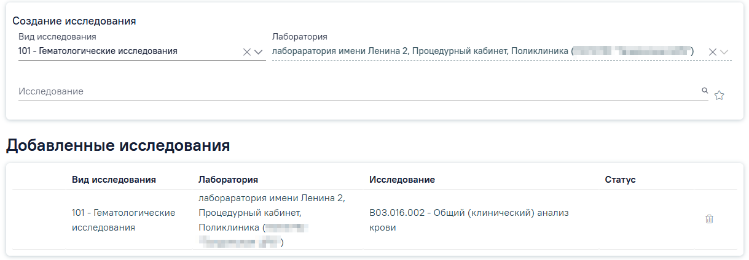Click the Вид исследования column header

pyautogui.click(x=114, y=180)
